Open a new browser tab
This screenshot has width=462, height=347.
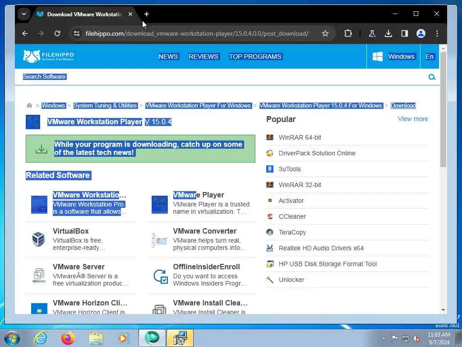coord(147,14)
